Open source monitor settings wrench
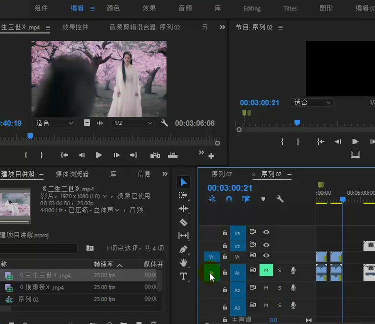 point(164,123)
